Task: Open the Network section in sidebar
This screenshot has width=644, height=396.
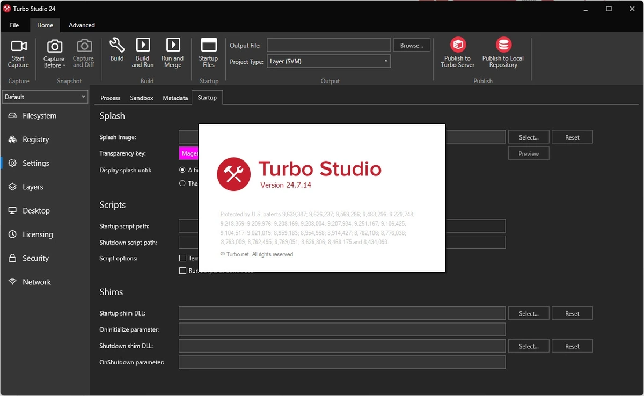Action: pos(45,282)
